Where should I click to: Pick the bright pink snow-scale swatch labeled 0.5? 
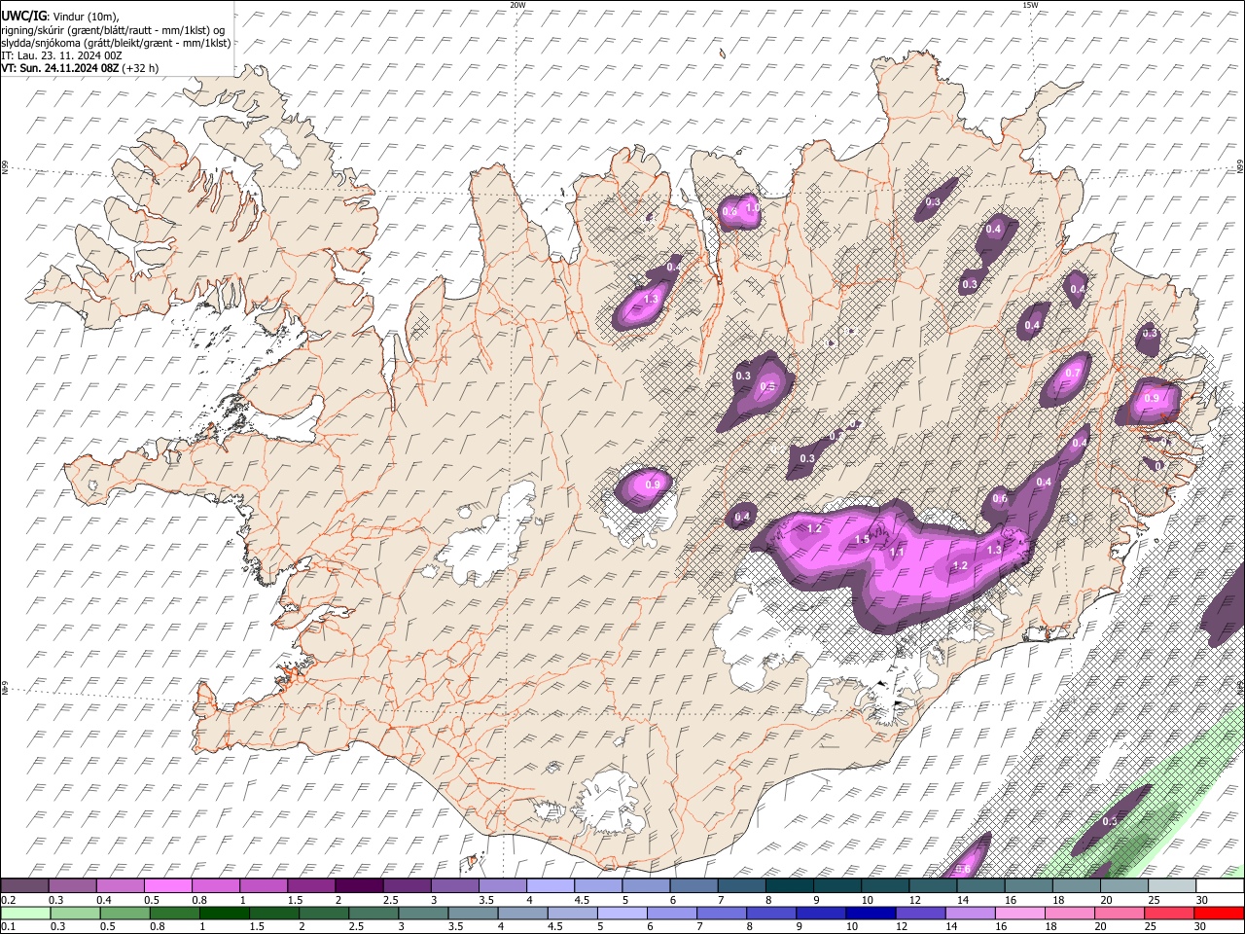[167, 886]
